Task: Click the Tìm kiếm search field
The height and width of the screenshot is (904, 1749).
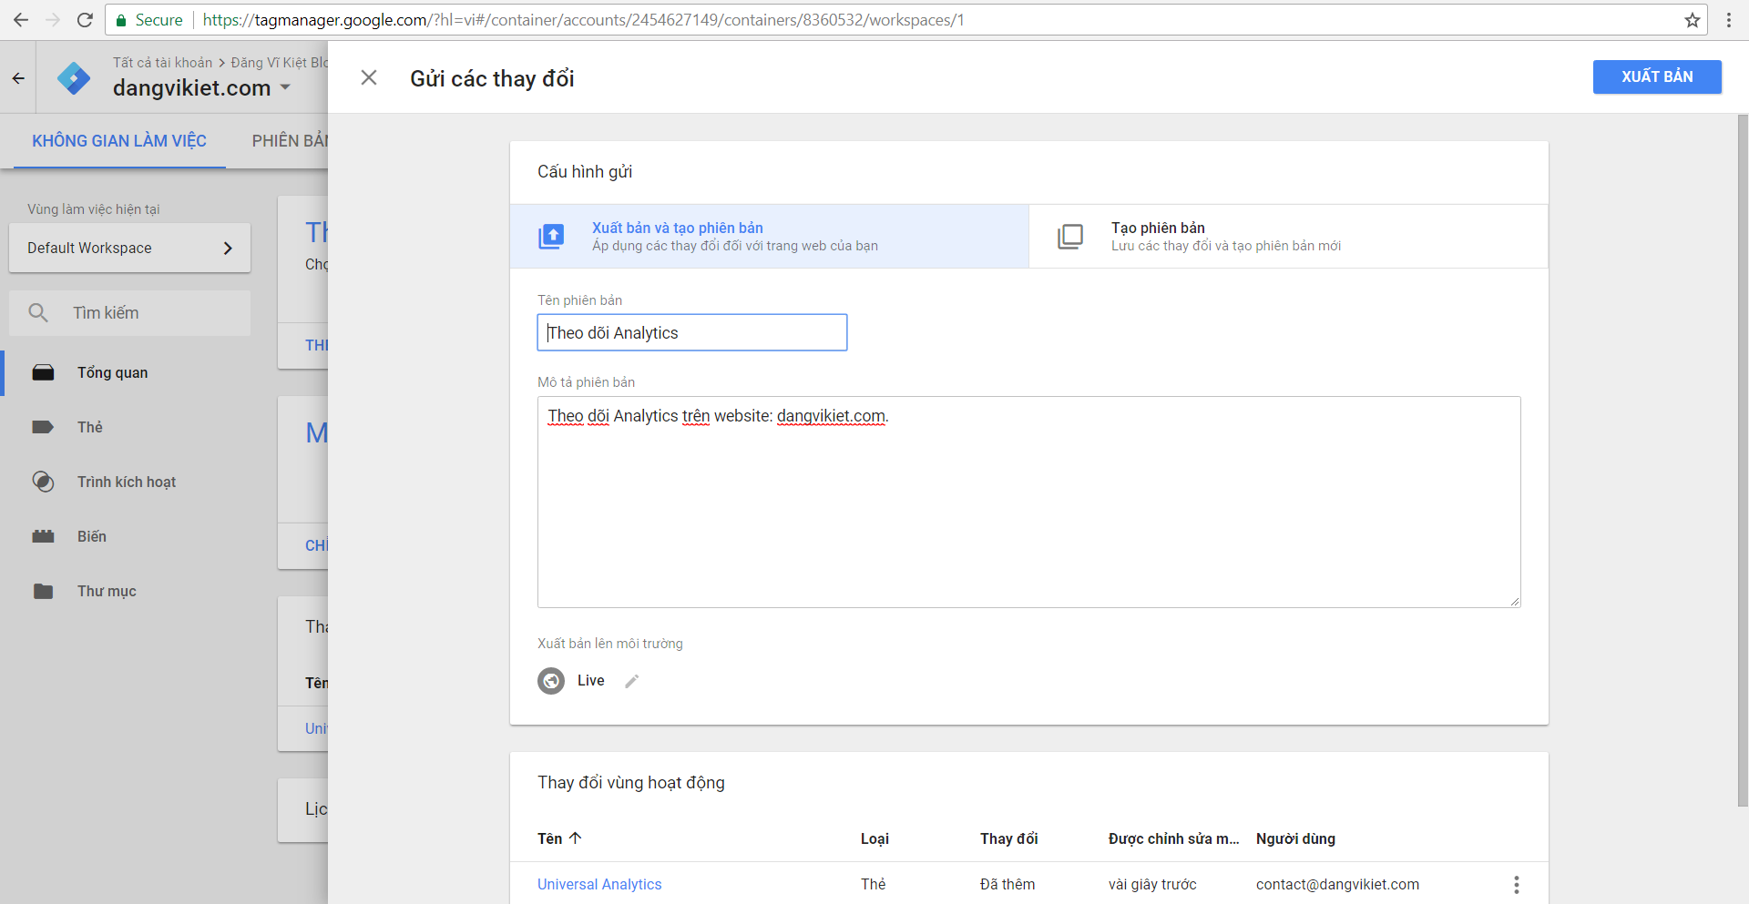Action: (x=129, y=313)
